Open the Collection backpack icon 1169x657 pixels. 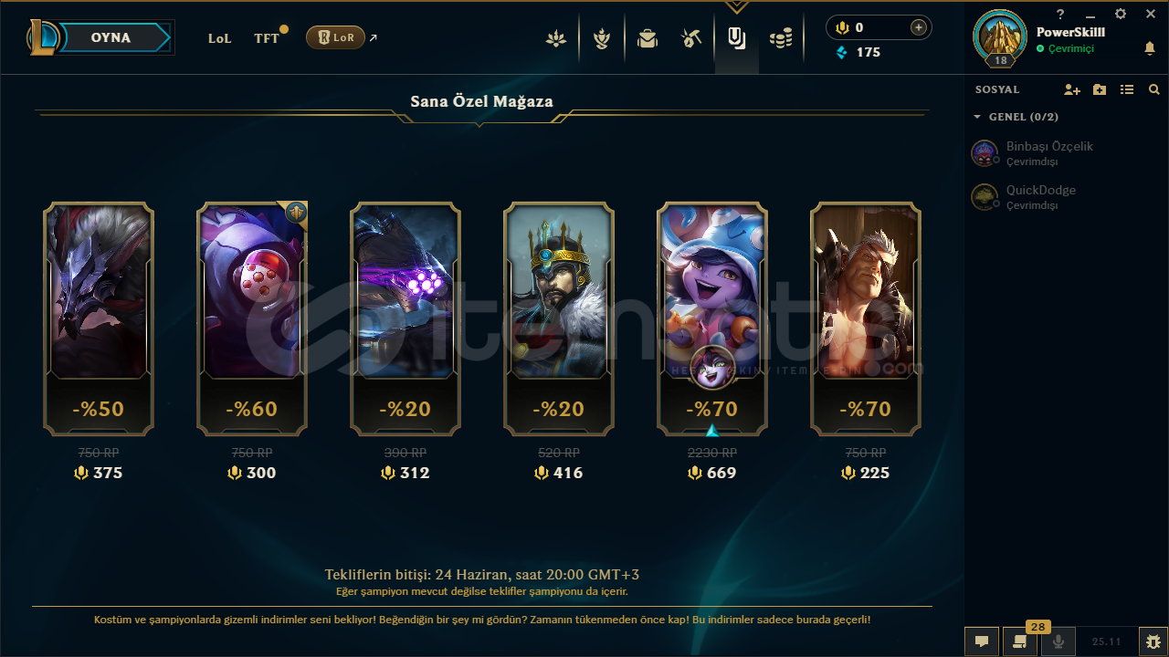point(648,38)
